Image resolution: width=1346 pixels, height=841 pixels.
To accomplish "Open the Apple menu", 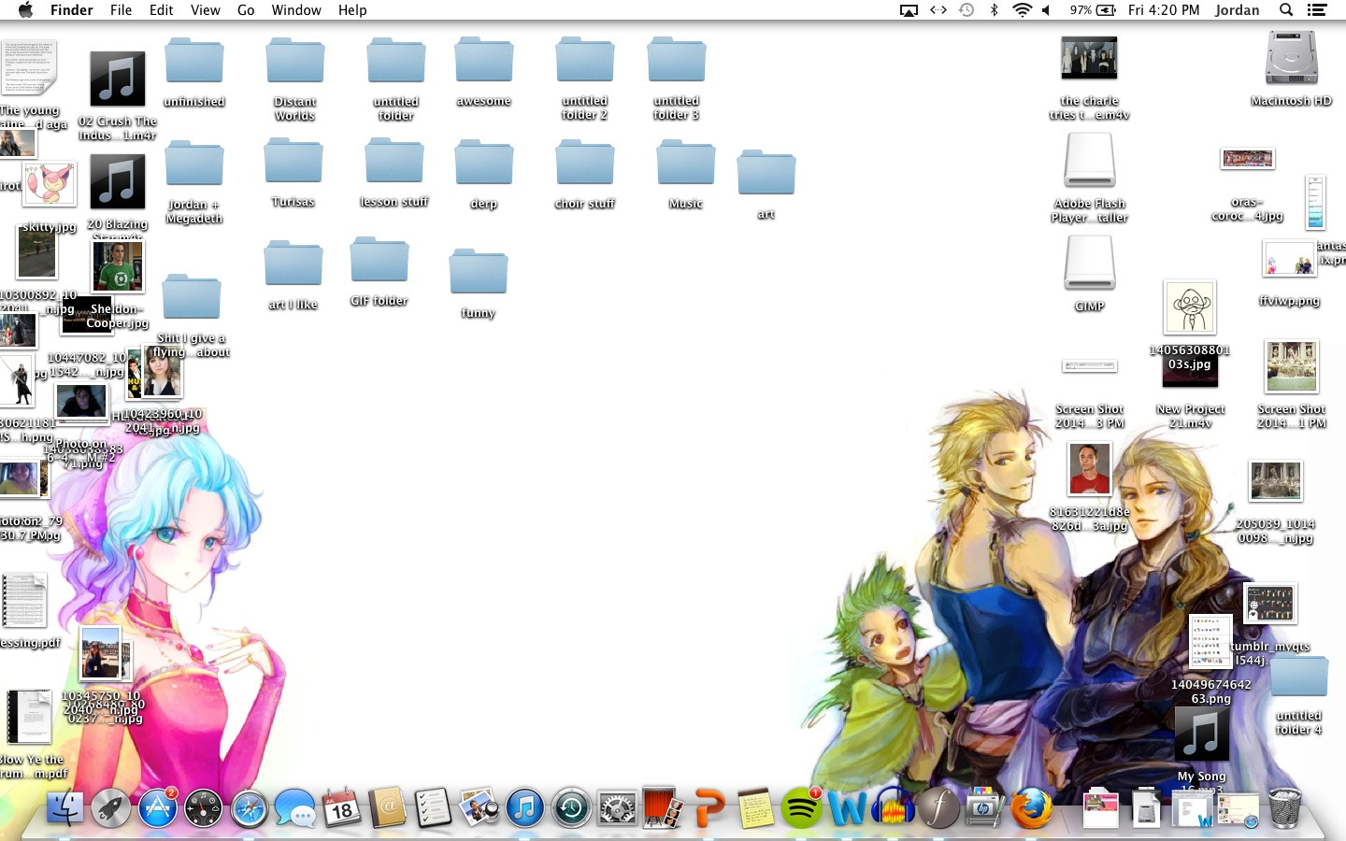I will tap(25, 10).
